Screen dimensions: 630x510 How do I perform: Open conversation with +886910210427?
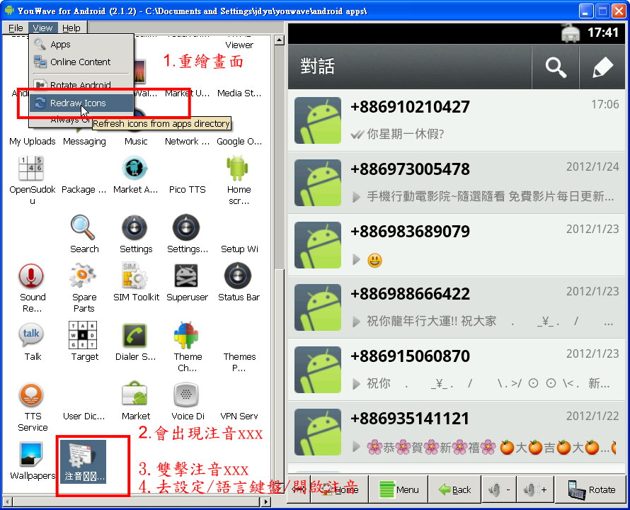tap(457, 120)
